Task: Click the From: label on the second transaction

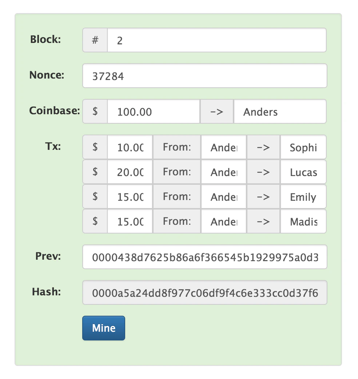Action: 176,172
